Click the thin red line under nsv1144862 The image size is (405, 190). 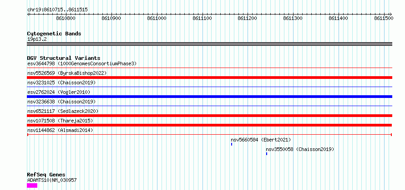tap(209, 134)
